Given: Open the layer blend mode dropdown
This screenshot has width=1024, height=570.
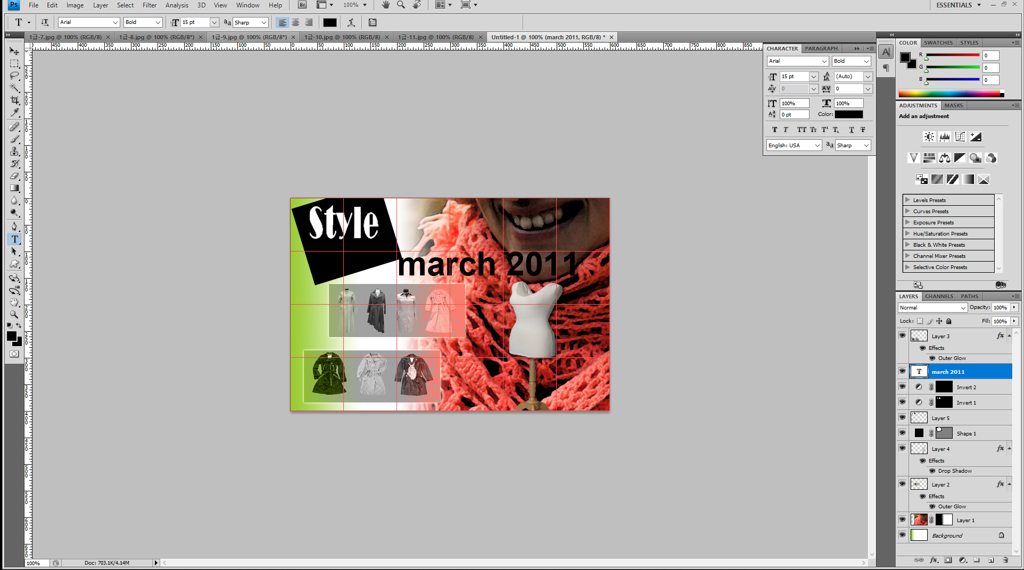Looking at the screenshot, I should point(932,307).
